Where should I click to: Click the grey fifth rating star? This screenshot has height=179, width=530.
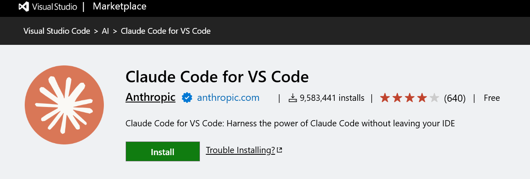coord(434,98)
